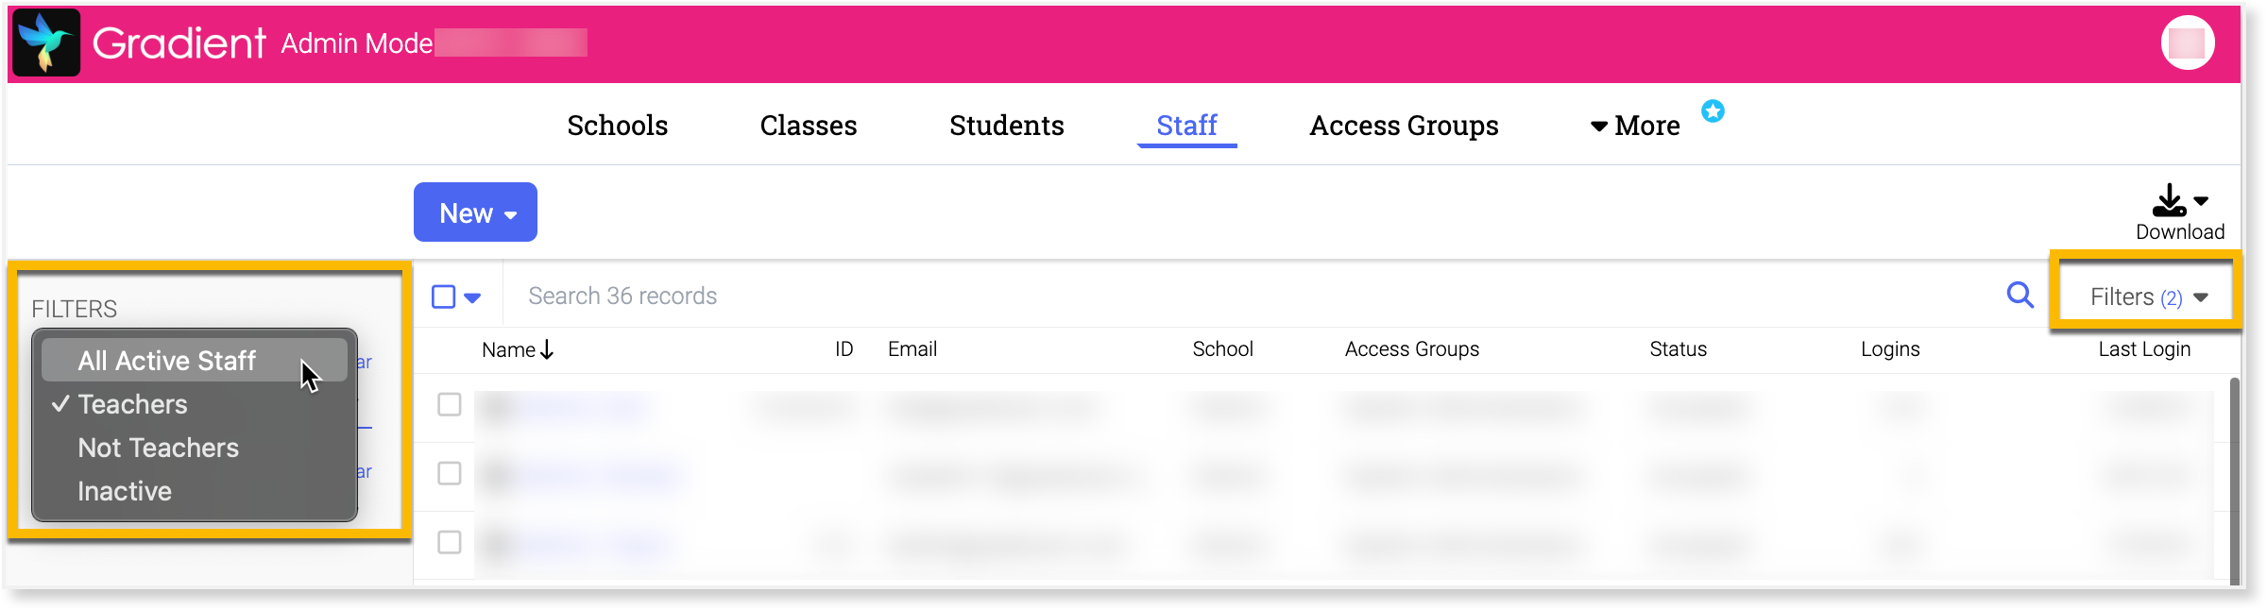Open the user profile avatar
Viewport: 2267px width, 610px height.
click(2187, 42)
